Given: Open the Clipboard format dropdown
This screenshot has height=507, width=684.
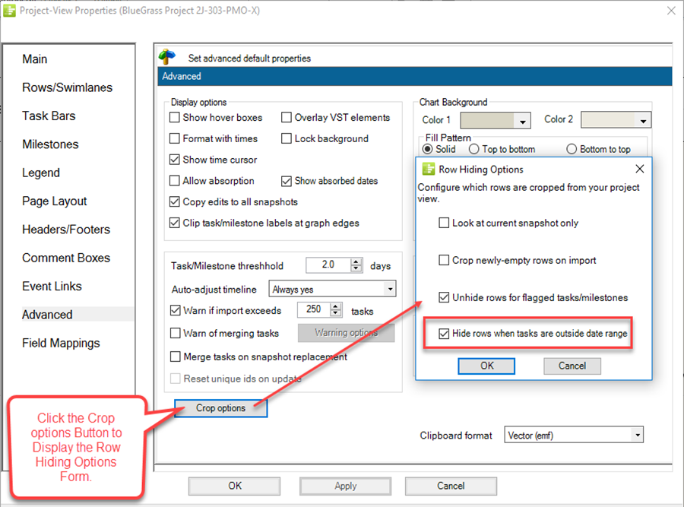Looking at the screenshot, I should 638,435.
